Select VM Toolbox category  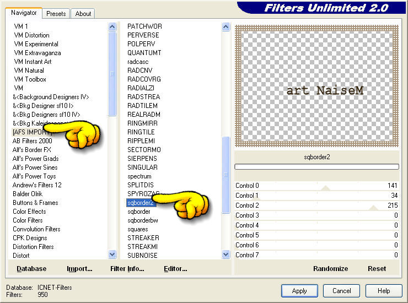pyautogui.click(x=30, y=79)
